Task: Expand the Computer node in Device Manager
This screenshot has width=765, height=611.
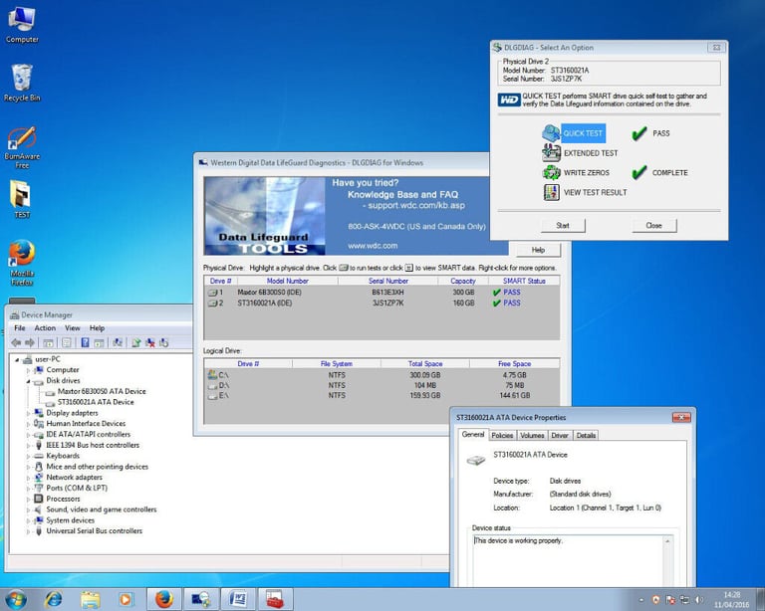Action: [28, 370]
